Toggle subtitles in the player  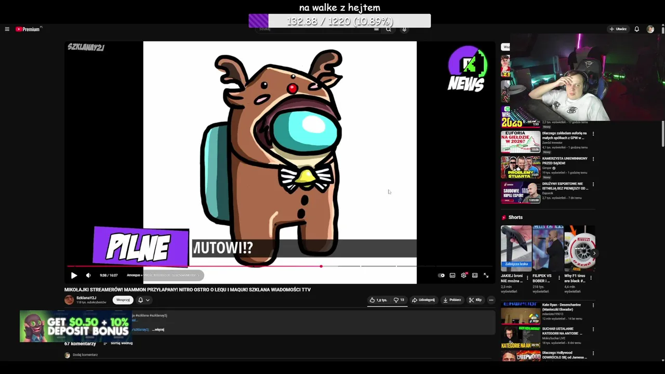[453, 275]
